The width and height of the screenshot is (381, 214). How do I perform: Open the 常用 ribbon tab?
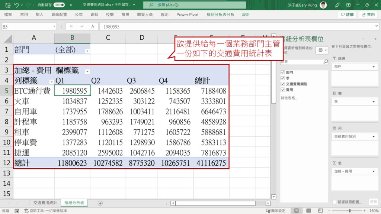(24, 14)
